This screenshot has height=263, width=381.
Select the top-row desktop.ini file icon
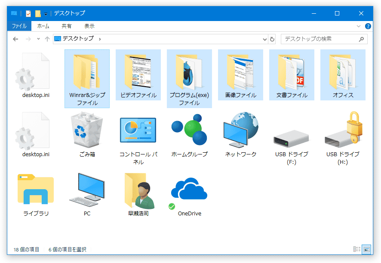[x=32, y=72]
